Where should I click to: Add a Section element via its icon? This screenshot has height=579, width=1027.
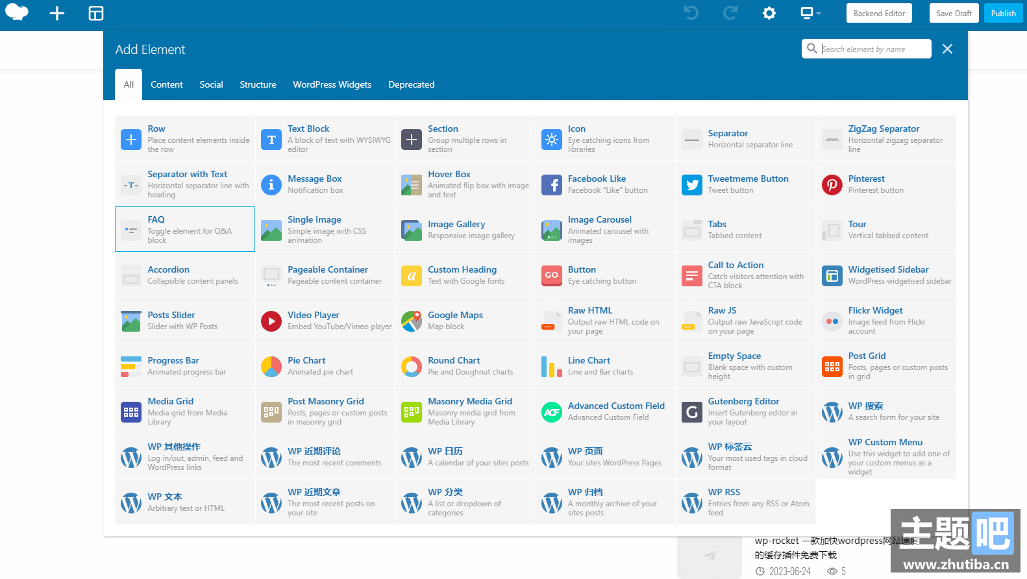[x=412, y=140]
